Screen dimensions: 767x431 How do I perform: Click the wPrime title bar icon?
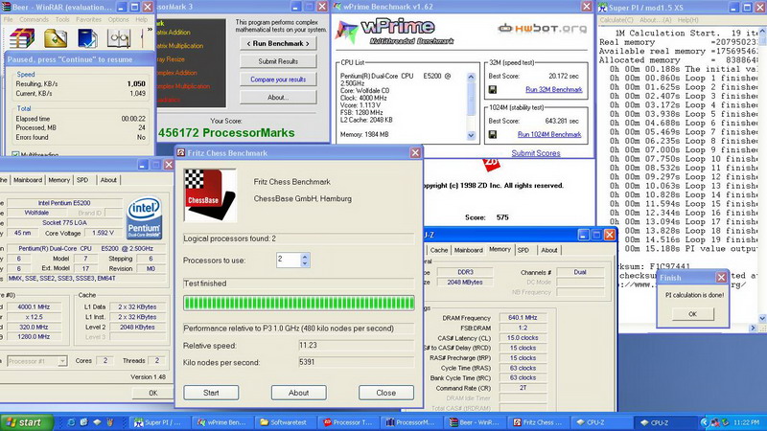point(337,7)
